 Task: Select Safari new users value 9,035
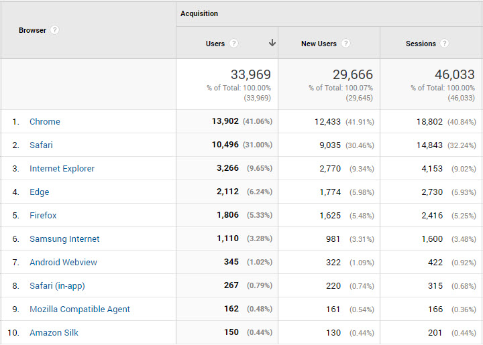coord(330,145)
